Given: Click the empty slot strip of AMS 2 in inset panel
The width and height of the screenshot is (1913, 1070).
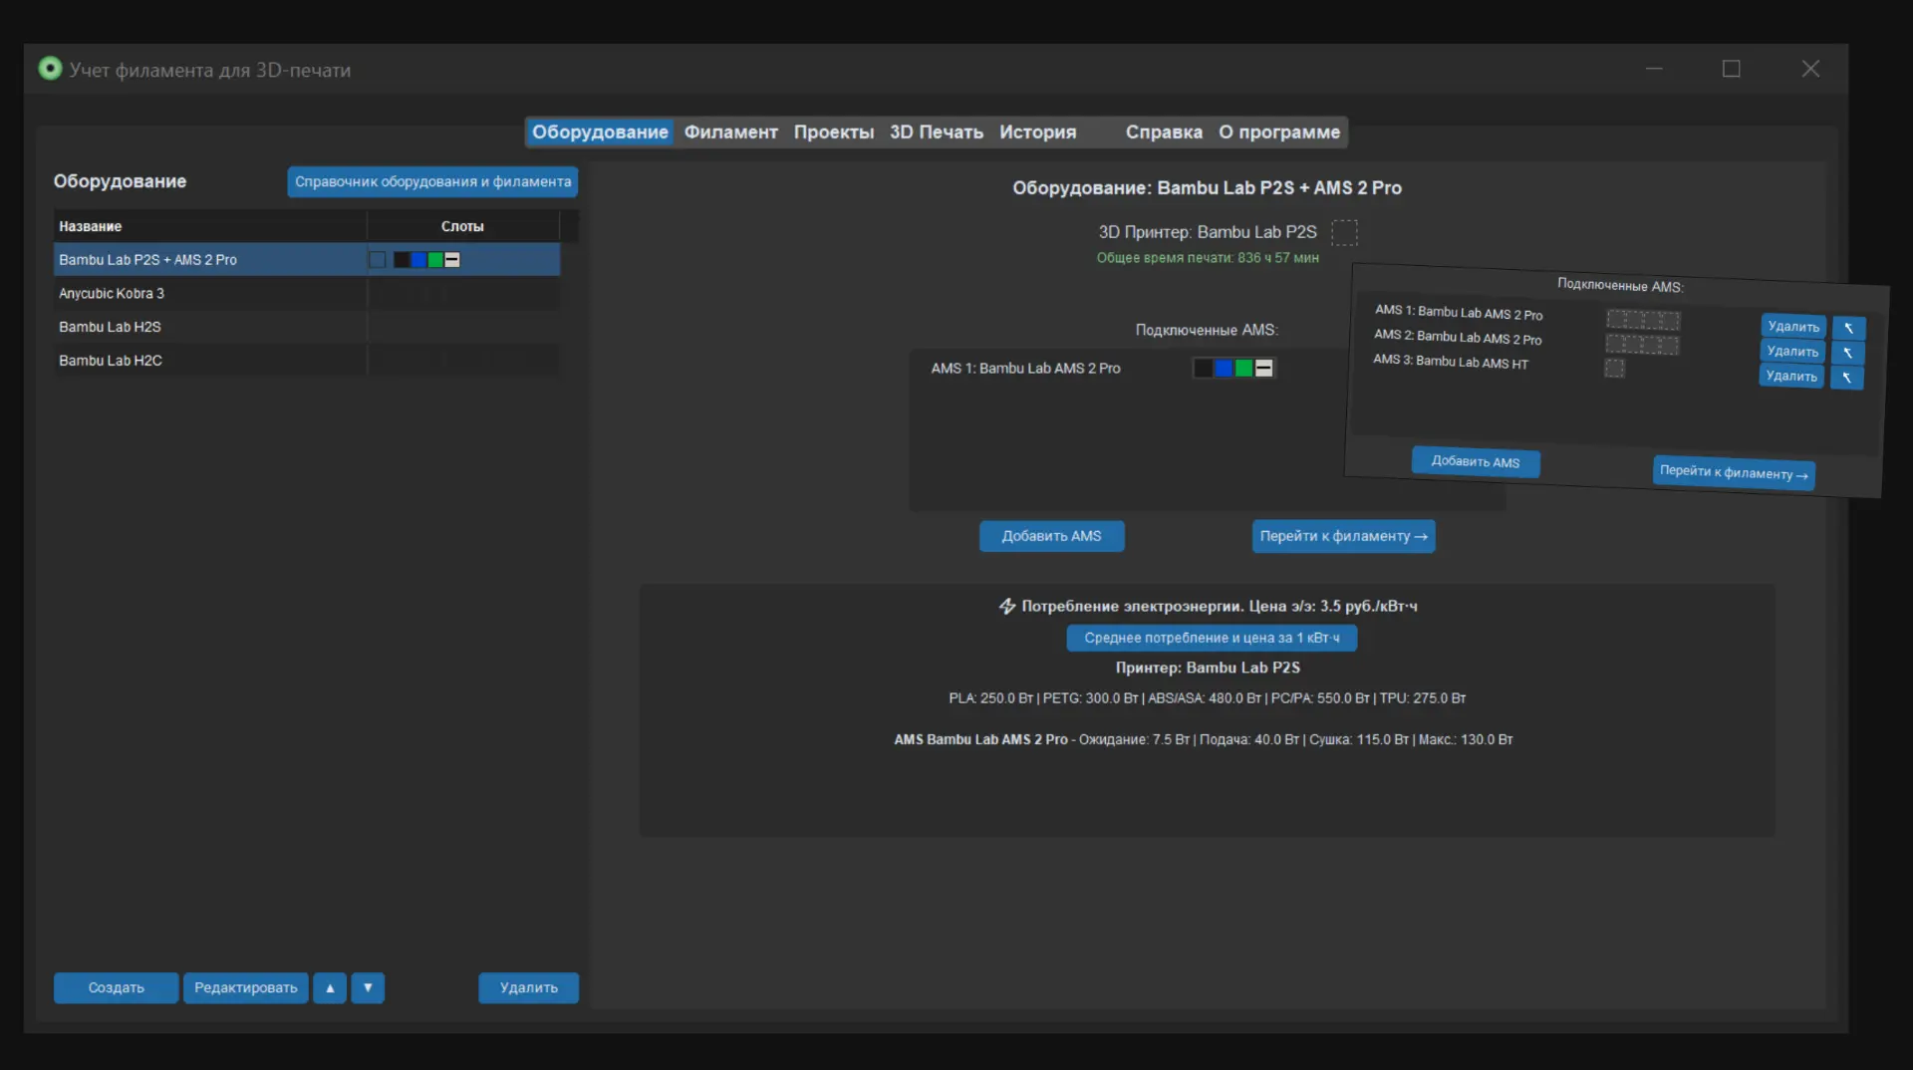Looking at the screenshot, I should point(1642,345).
